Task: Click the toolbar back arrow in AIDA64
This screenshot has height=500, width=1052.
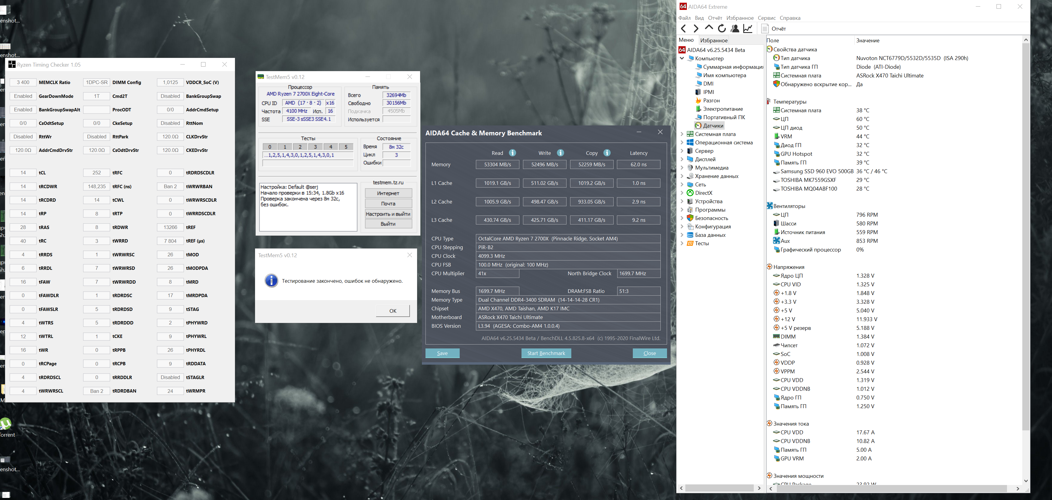Action: (684, 29)
